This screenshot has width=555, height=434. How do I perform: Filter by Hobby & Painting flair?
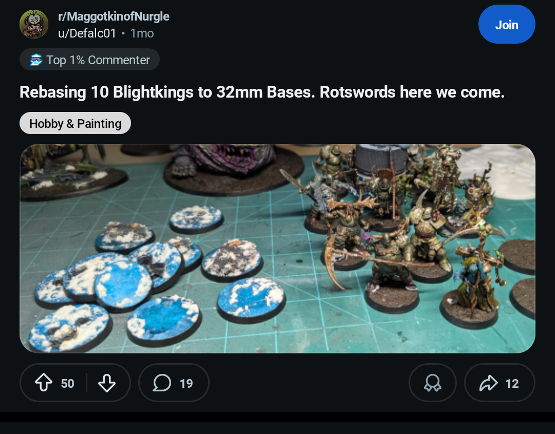click(x=75, y=123)
